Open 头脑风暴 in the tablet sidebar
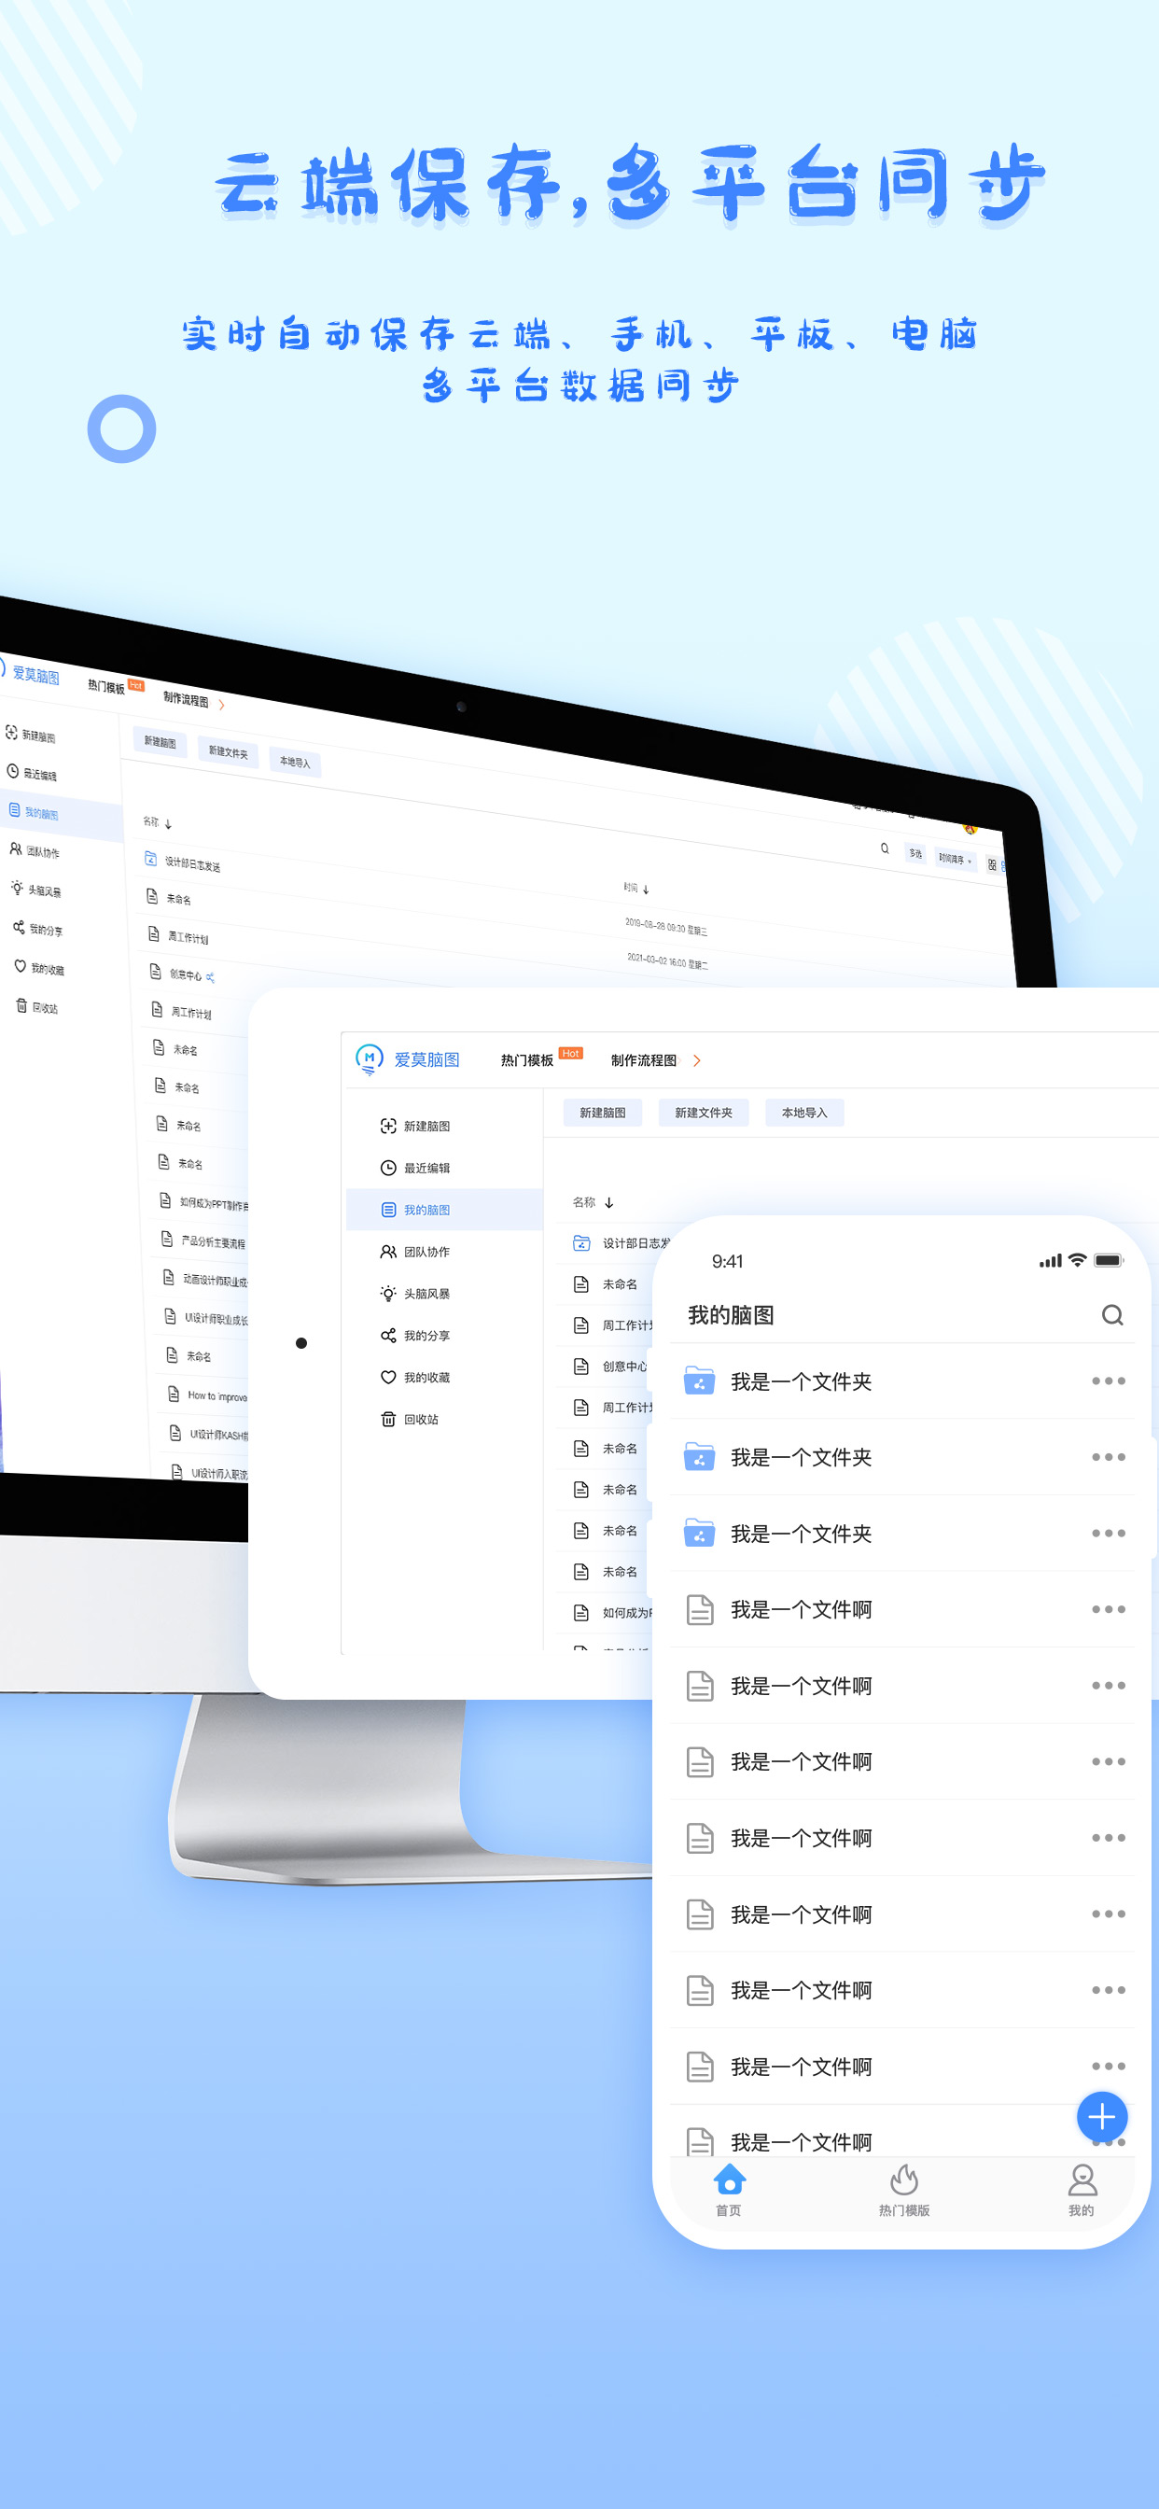The image size is (1159, 2509). click(x=416, y=1294)
